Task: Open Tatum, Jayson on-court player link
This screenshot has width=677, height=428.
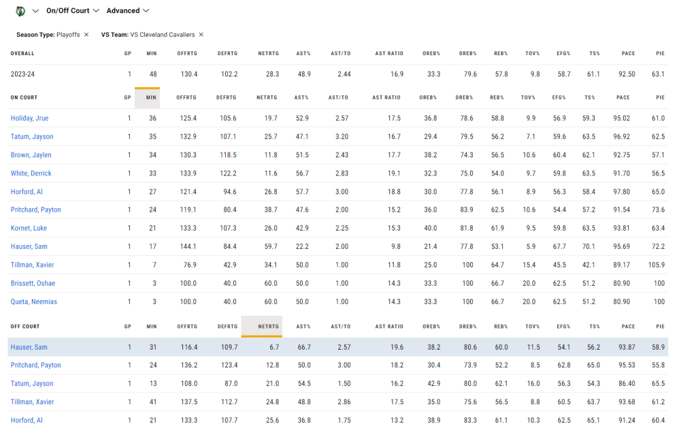Action: tap(32, 137)
